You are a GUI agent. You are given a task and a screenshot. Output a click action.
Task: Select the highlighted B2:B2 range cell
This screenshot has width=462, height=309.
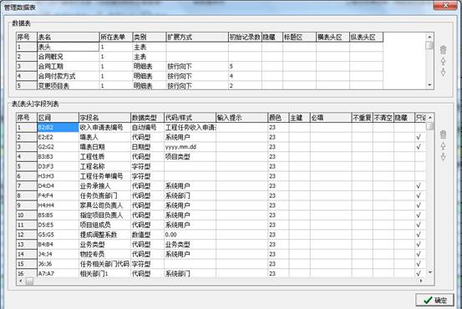[x=58, y=127]
